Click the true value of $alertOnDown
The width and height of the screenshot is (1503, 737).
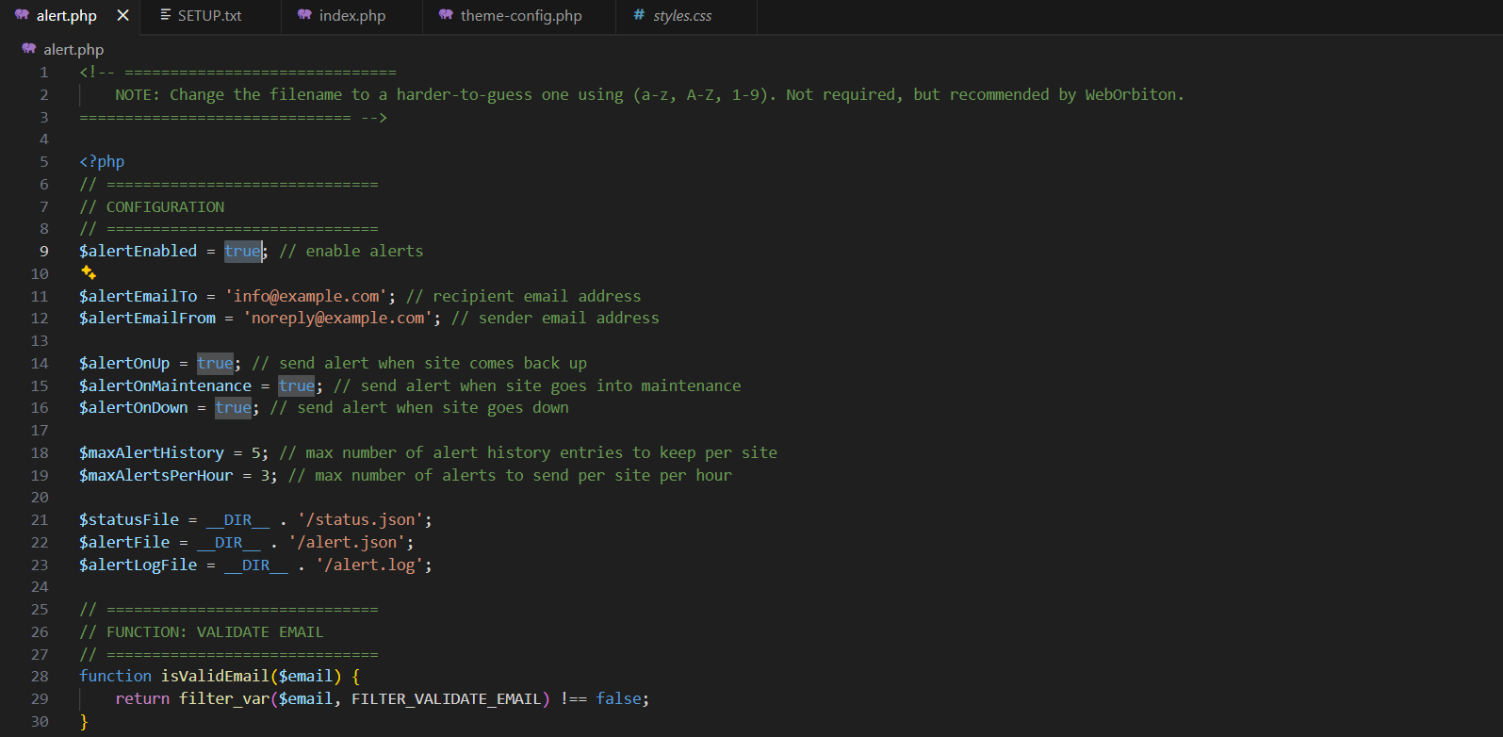coord(233,407)
